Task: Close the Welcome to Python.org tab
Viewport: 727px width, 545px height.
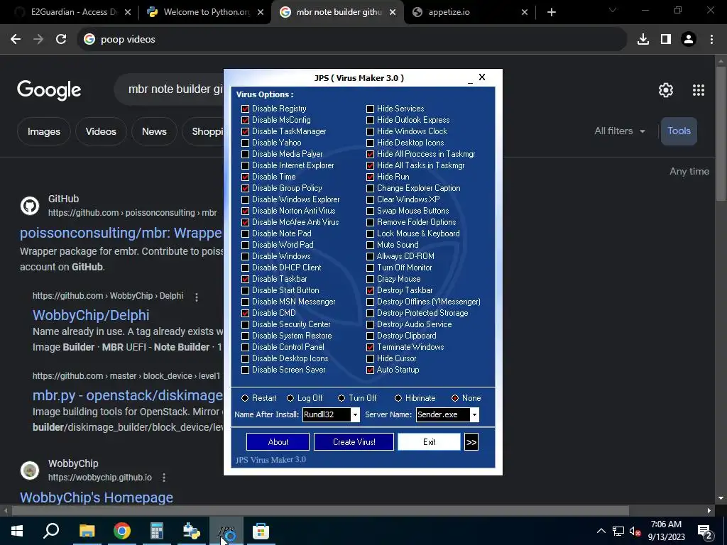Action: click(x=261, y=12)
